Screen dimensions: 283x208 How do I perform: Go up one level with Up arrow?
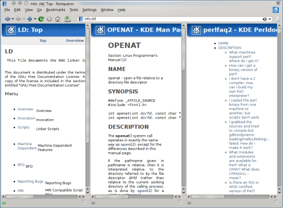point(30,19)
